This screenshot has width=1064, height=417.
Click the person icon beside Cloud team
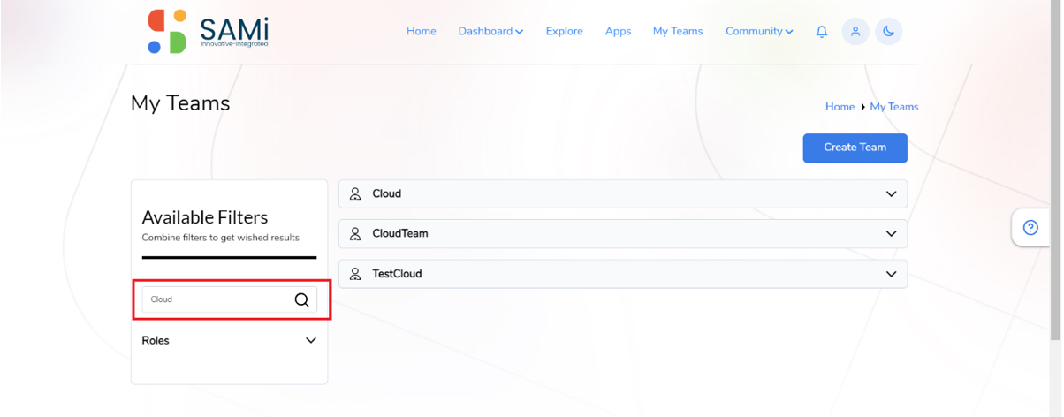click(356, 193)
